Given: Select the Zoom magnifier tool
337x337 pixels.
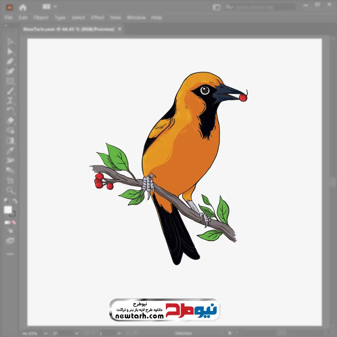Looking at the screenshot, I should pos(10,190).
